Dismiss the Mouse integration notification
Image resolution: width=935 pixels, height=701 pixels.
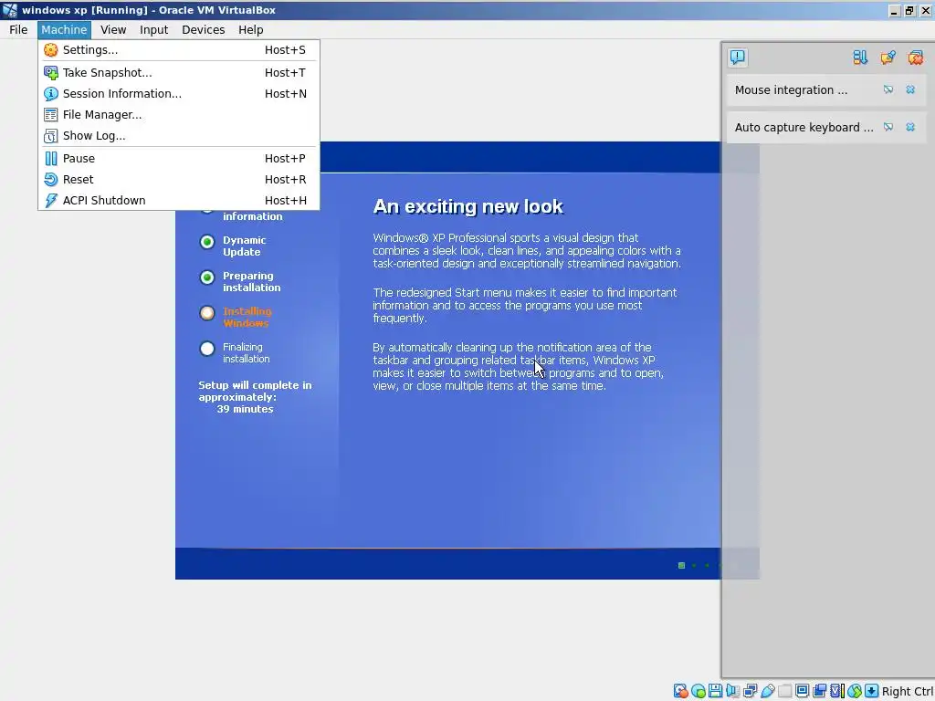(x=910, y=90)
